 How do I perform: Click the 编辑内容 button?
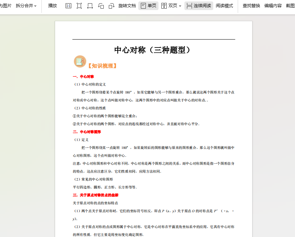(x=273, y=6)
